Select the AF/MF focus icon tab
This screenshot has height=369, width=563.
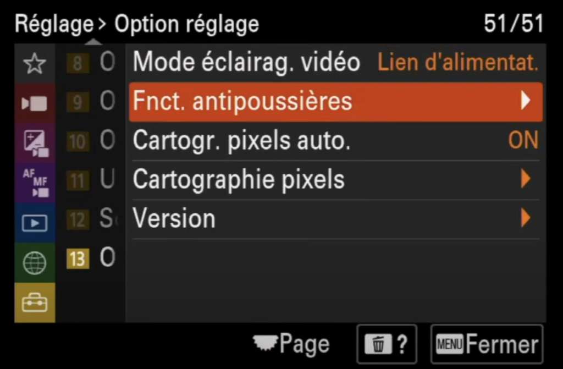click(34, 183)
